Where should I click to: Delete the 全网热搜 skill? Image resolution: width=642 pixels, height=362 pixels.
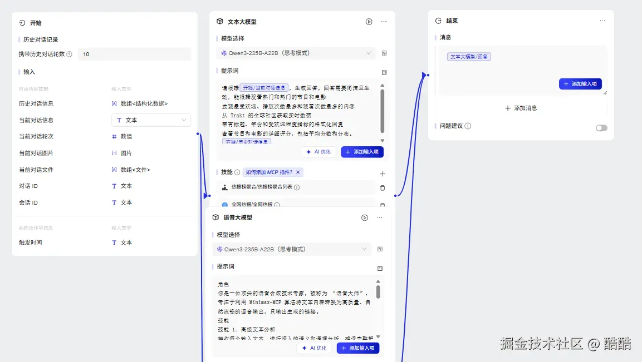click(x=383, y=205)
